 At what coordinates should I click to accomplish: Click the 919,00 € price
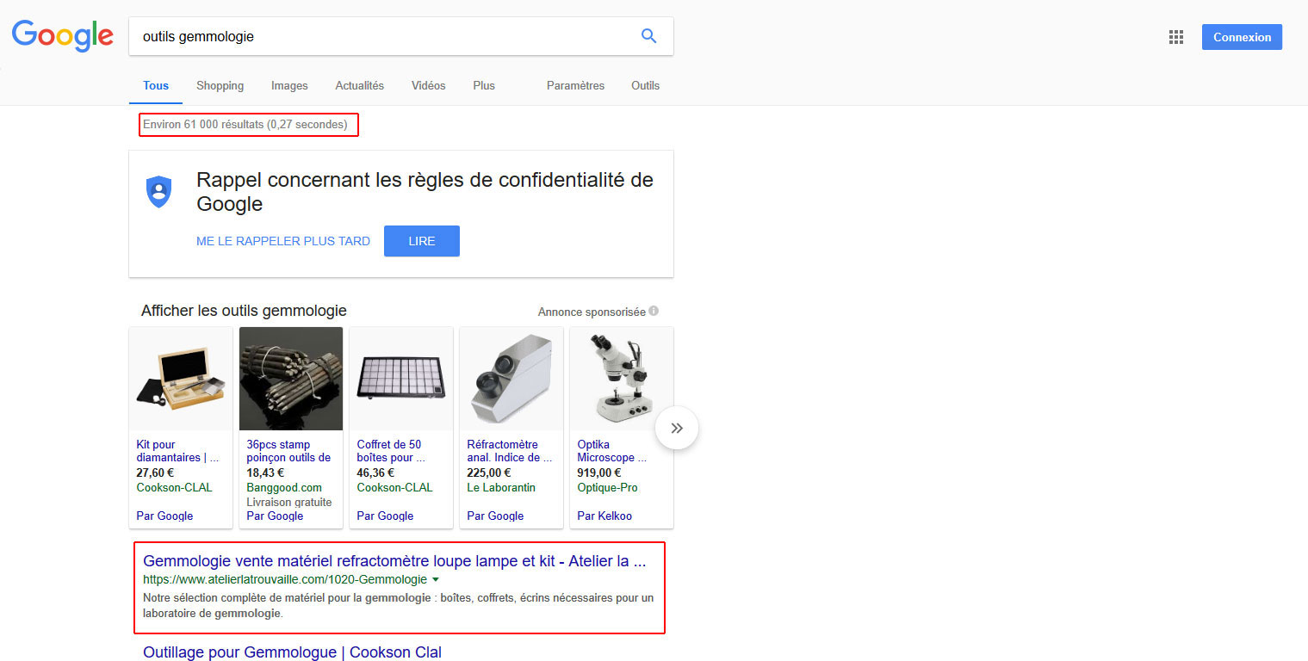point(599,473)
